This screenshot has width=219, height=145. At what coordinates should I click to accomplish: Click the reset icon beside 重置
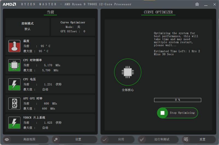point(186,140)
